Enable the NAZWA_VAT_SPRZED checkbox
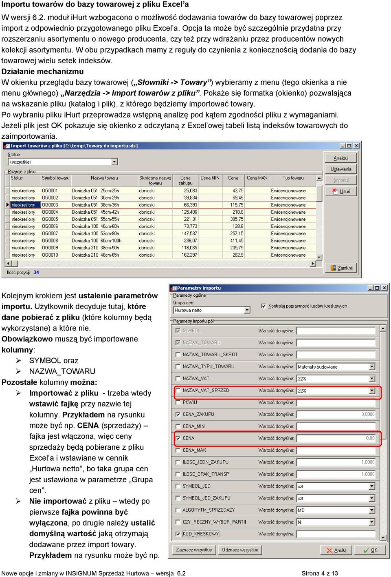The height and width of the screenshot is (577, 391). pos(178,391)
